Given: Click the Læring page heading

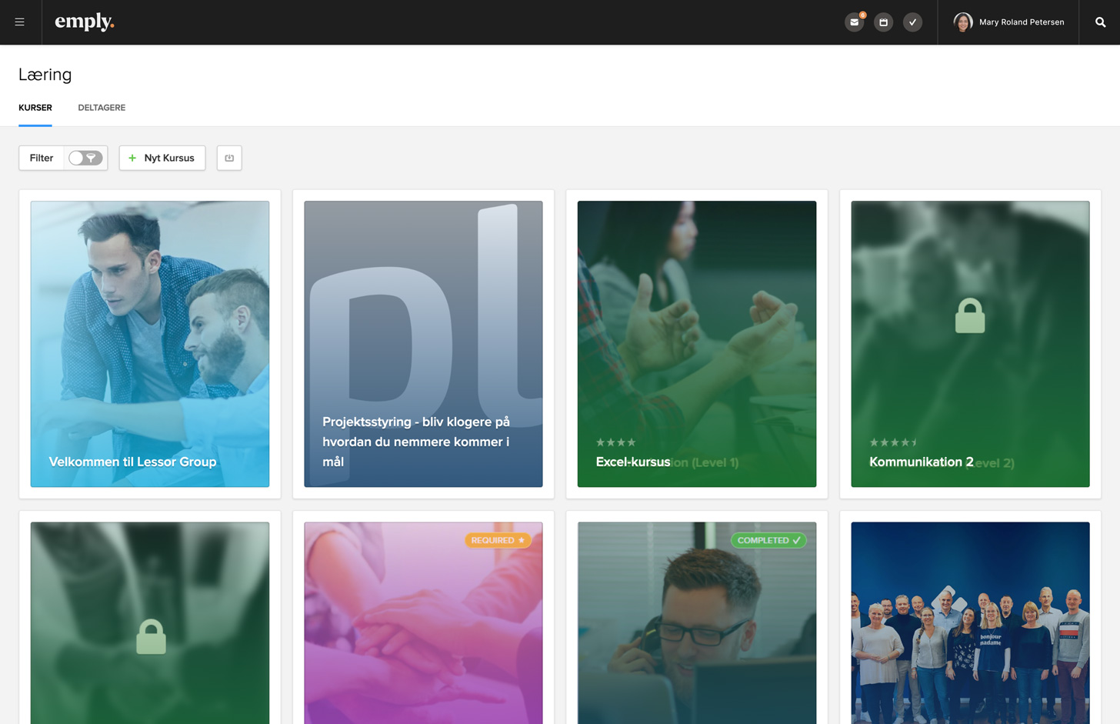Looking at the screenshot, I should point(45,75).
